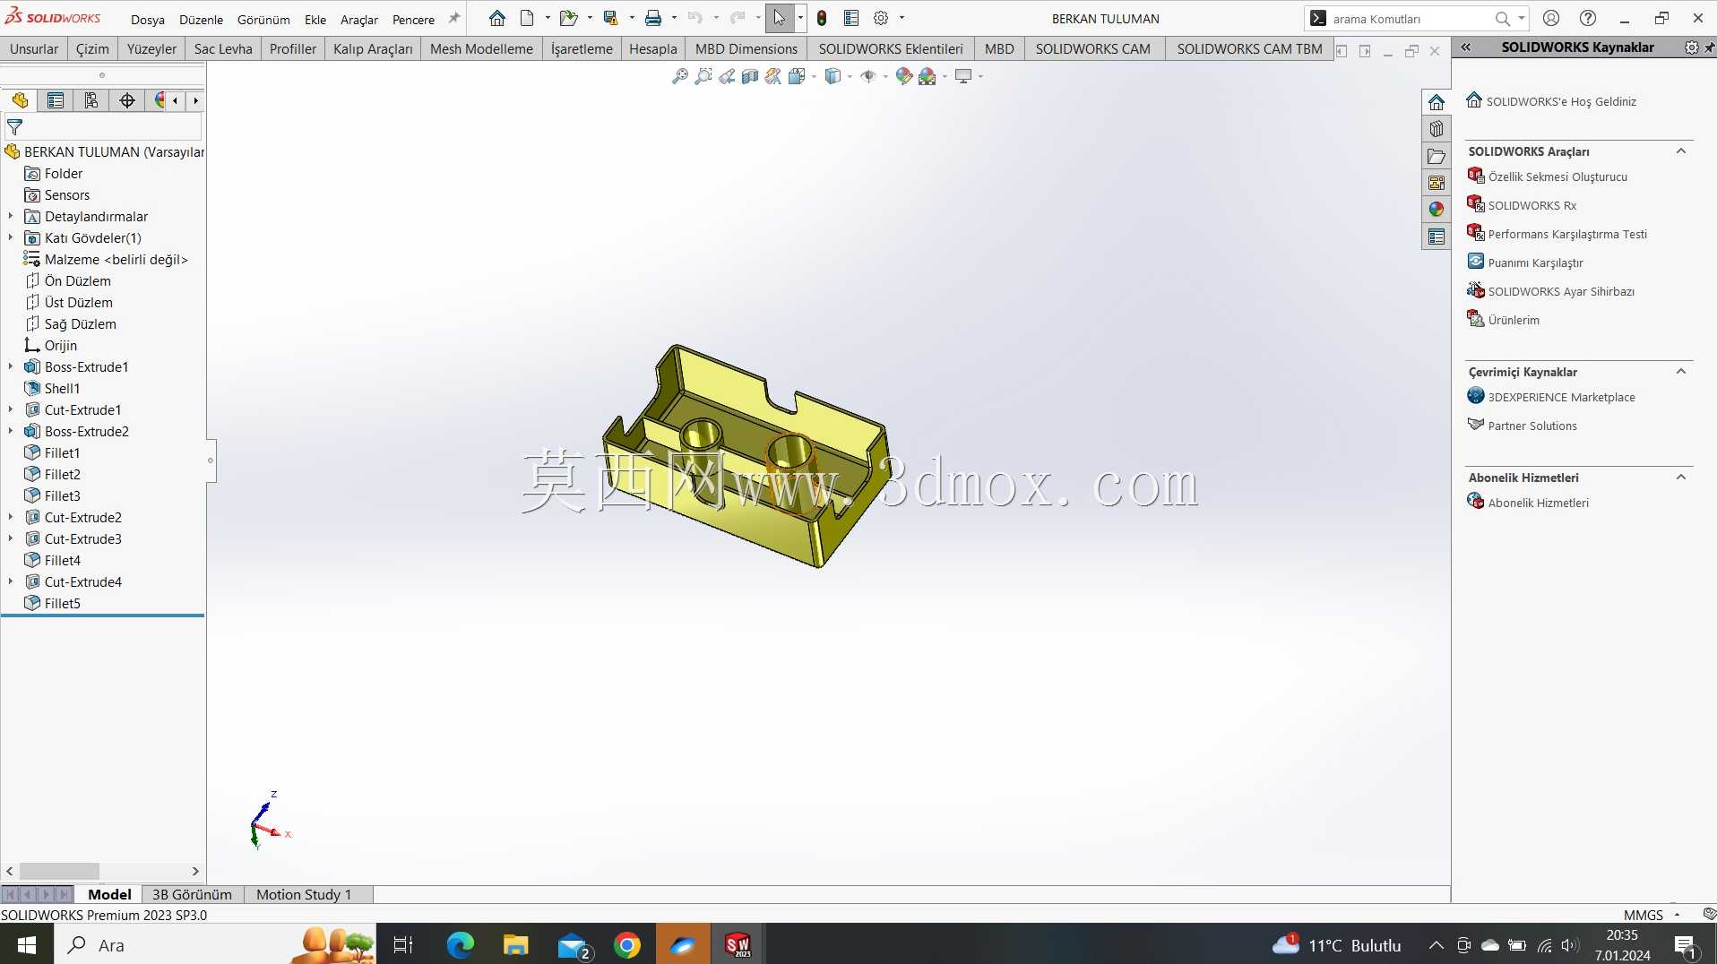Select the Motion Study 1 tab
The image size is (1717, 964).
(x=304, y=894)
